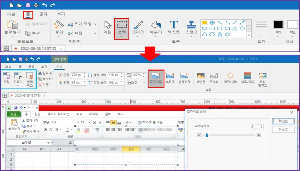300x171 pixels.
Task: Click 영역 취소 to cancel selection
Action: coord(30,80)
